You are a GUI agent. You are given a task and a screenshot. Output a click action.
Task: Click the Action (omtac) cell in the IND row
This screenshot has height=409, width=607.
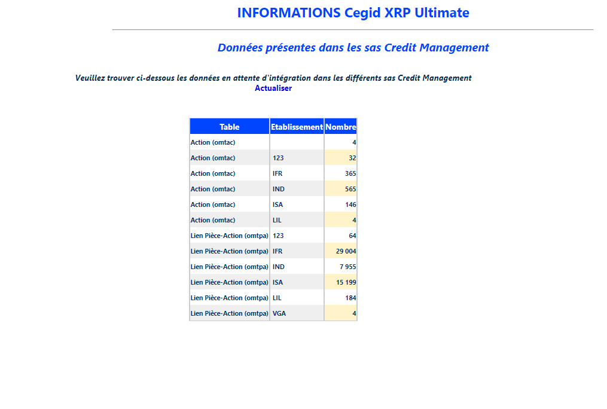pyautogui.click(x=230, y=189)
